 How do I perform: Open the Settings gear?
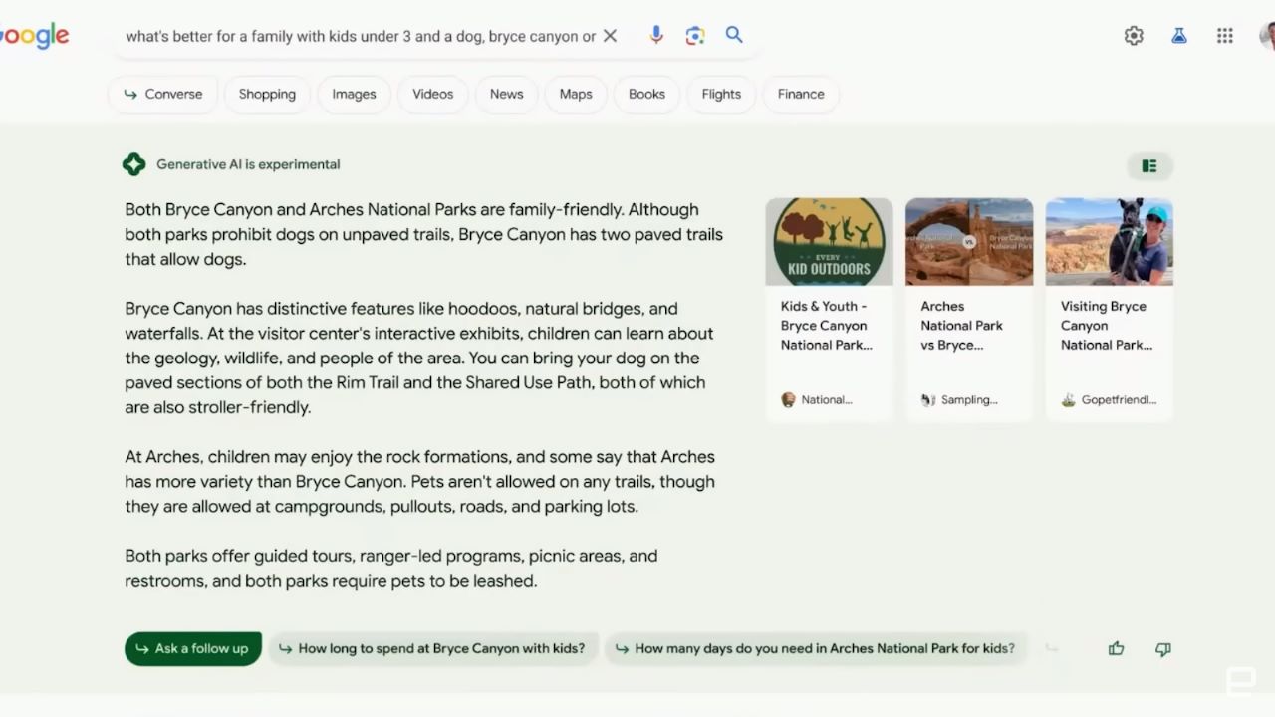point(1134,36)
